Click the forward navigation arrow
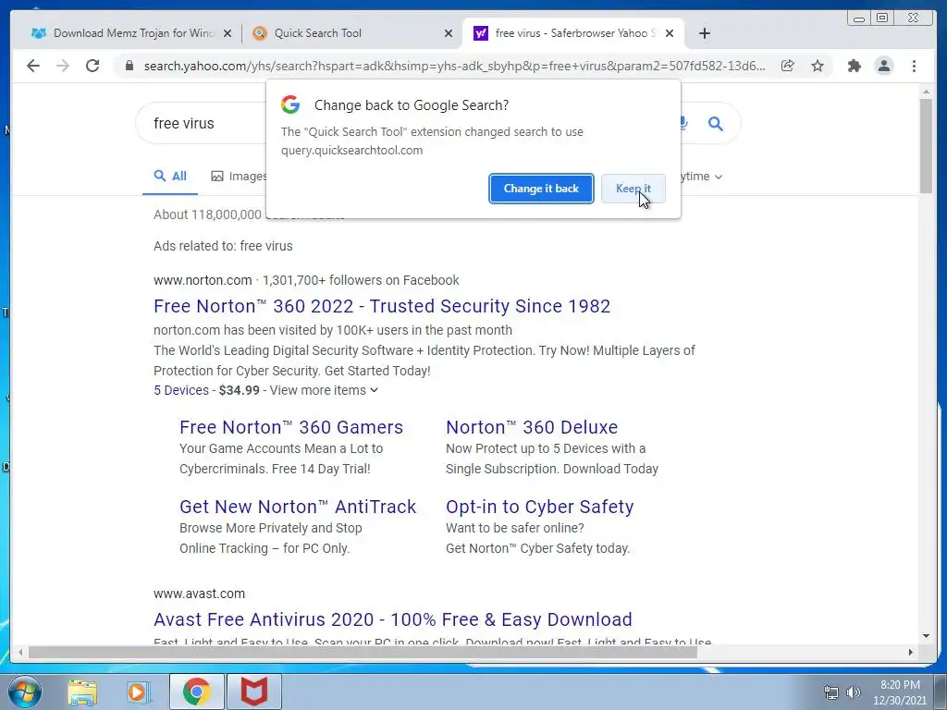Screen dimensions: 947x710 click(x=63, y=66)
